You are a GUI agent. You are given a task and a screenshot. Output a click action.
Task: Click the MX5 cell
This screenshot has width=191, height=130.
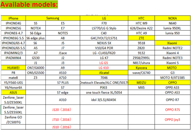[x=141, y=88]
